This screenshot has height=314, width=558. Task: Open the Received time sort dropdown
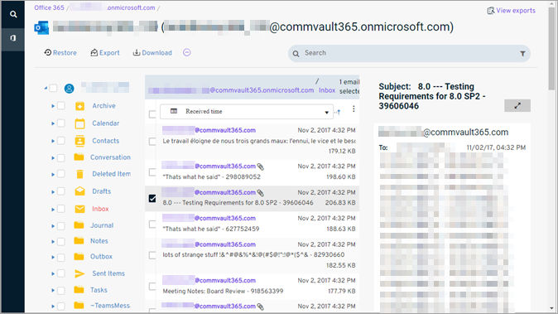247,111
